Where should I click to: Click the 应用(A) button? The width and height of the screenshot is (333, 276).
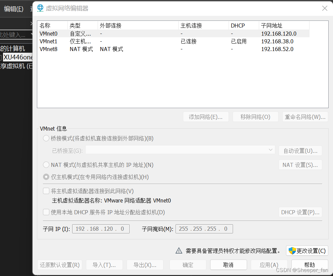(269, 265)
